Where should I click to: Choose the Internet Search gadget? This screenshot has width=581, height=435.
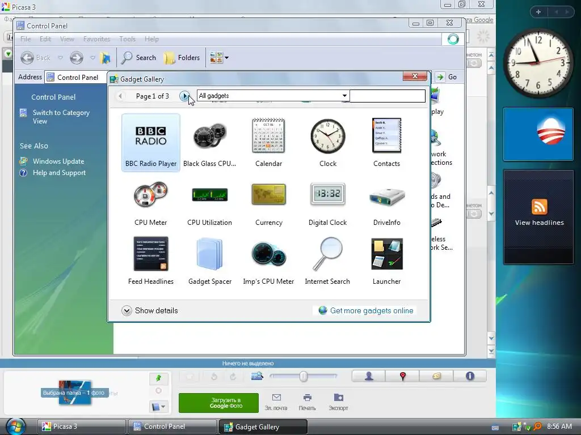pos(327,261)
